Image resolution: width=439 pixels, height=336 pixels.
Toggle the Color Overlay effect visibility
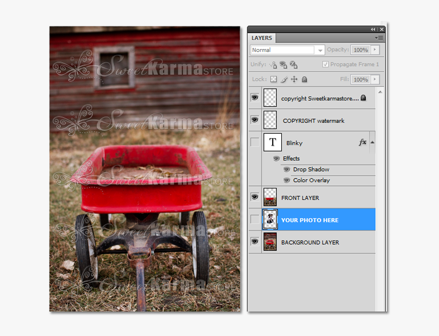coord(286,180)
